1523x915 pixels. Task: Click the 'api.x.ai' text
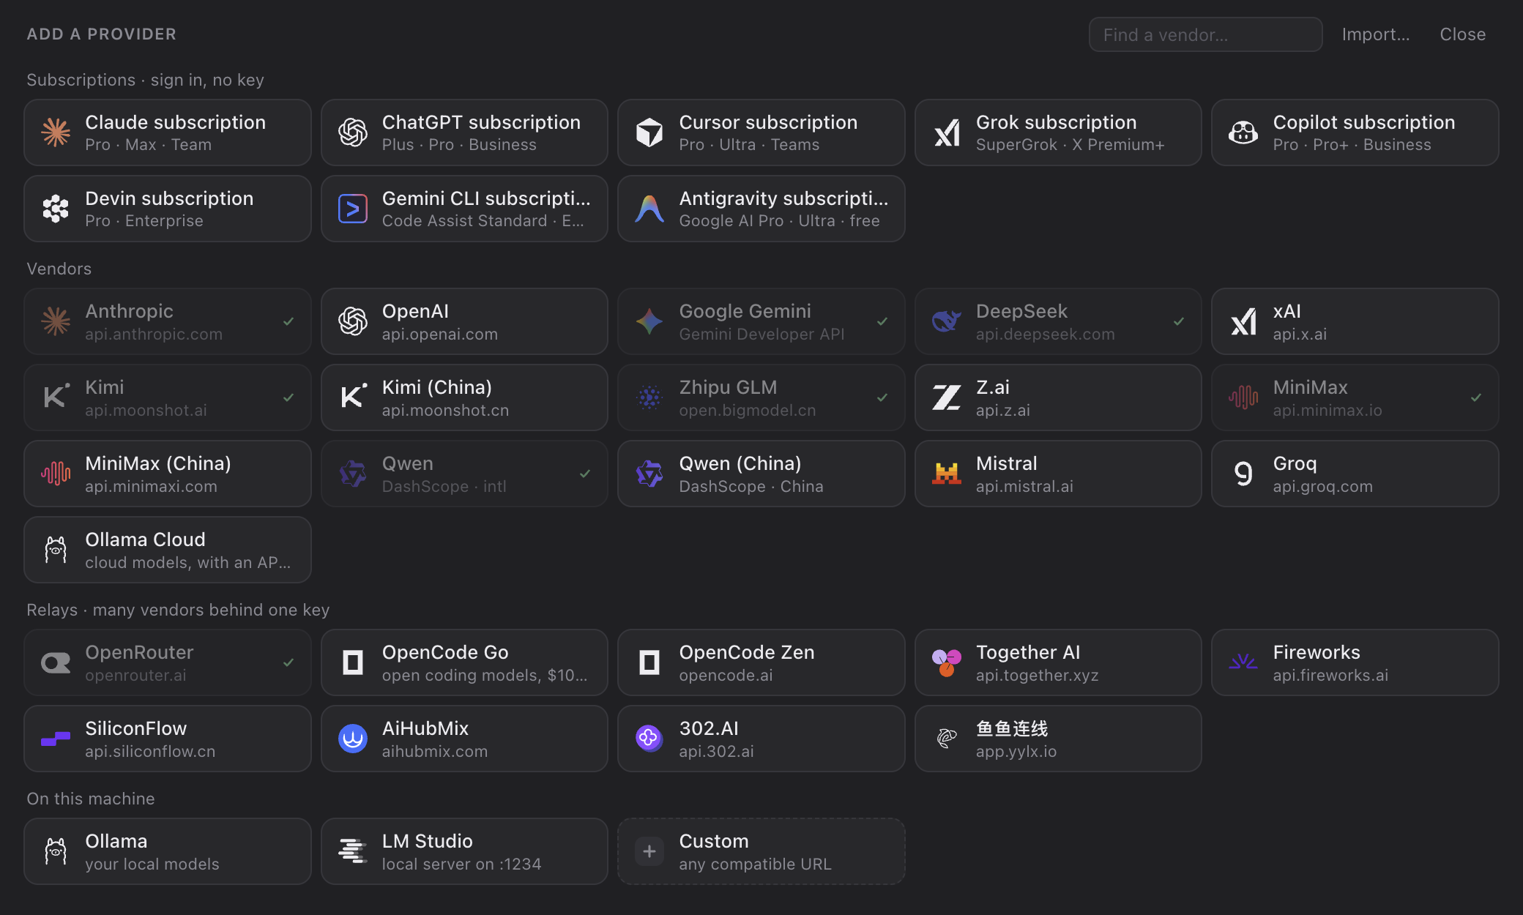1300,334
